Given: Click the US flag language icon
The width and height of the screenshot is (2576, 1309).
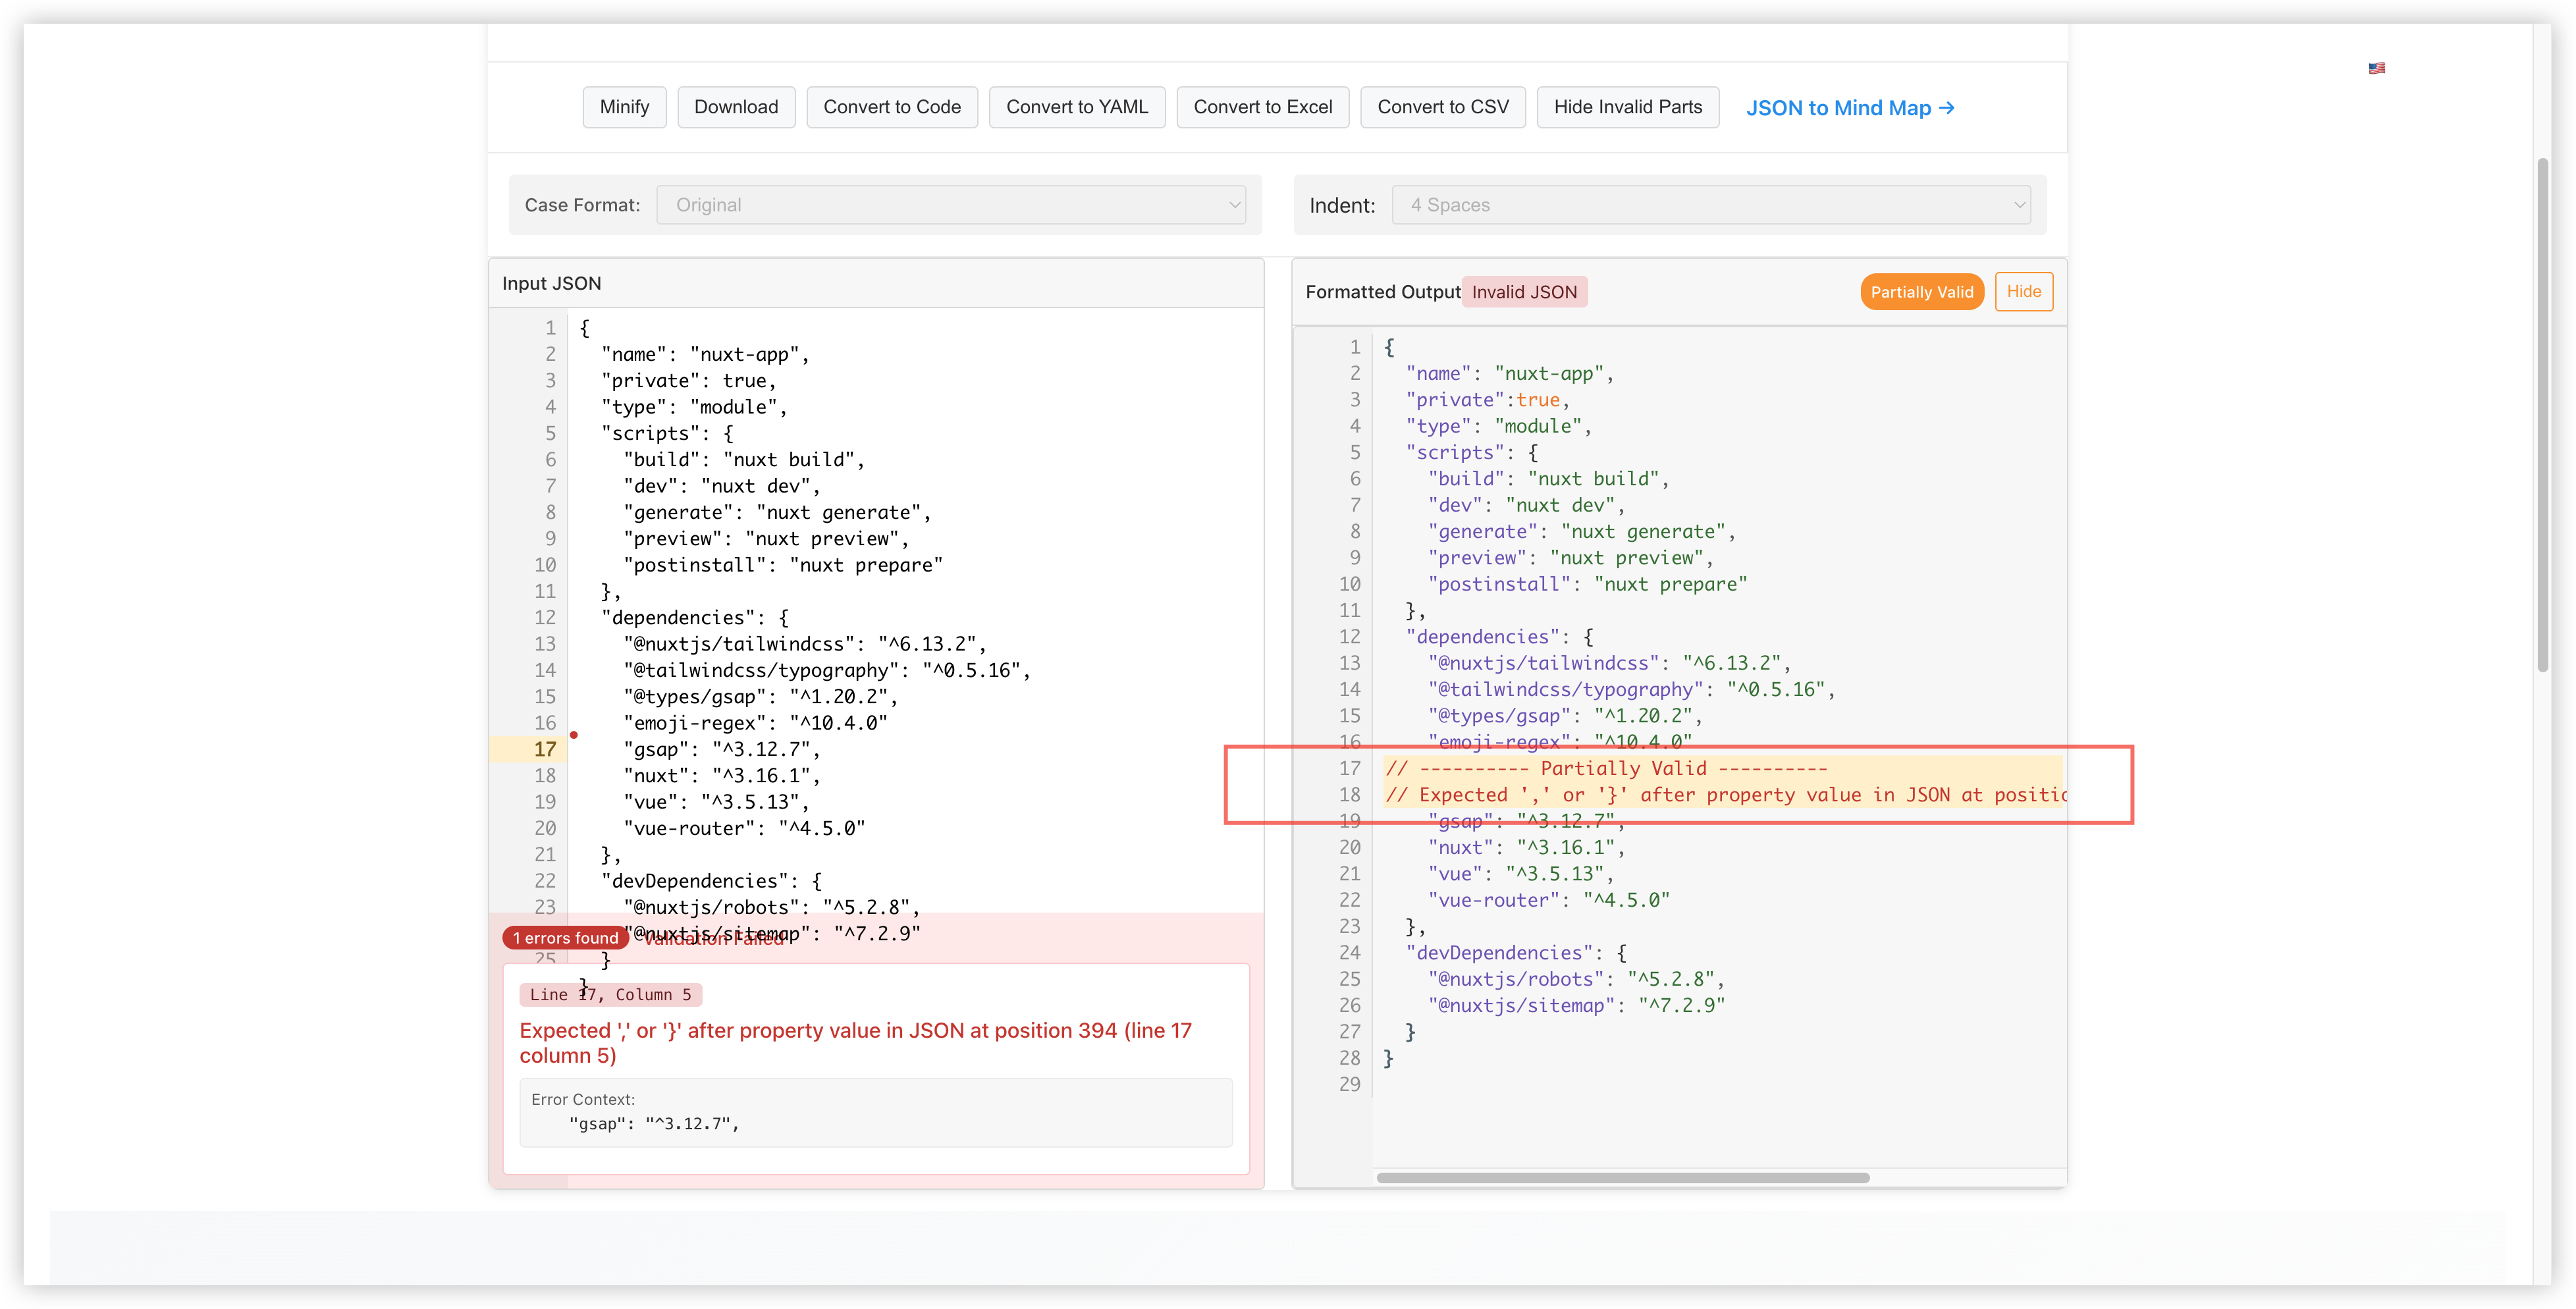Looking at the screenshot, I should [x=2377, y=68].
